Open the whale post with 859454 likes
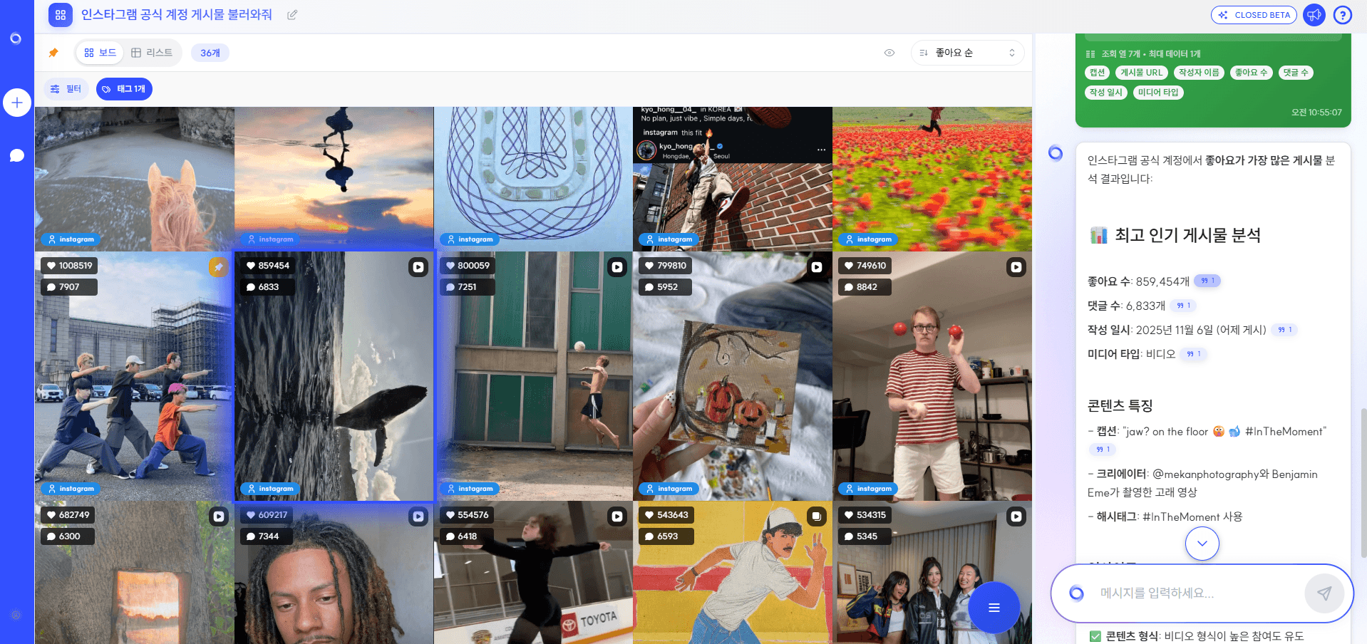The width and height of the screenshot is (1367, 644). (334, 376)
